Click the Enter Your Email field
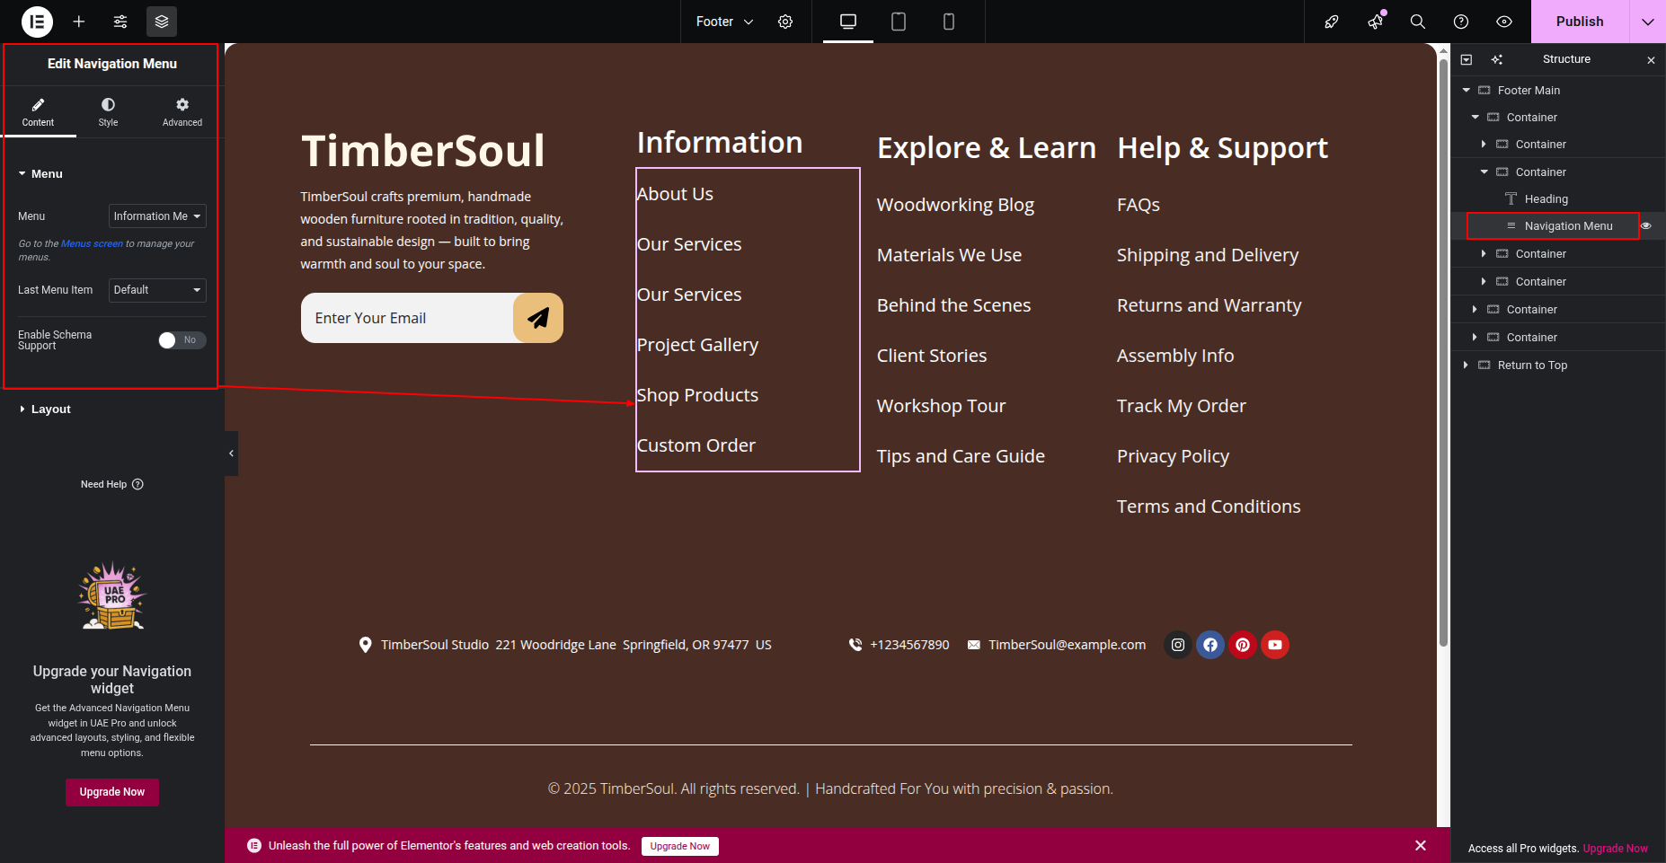Image resolution: width=1666 pixels, height=863 pixels. point(407,318)
